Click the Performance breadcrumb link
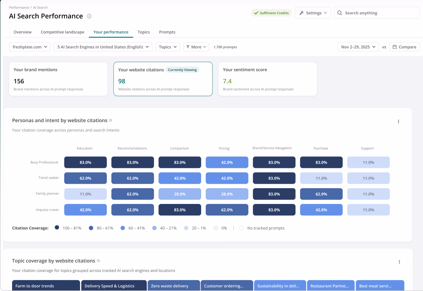The image size is (423, 291). tap(19, 7)
